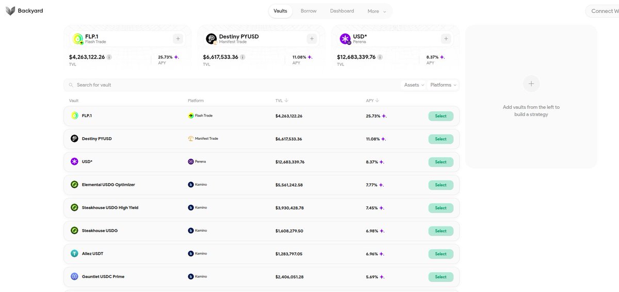Select the USD* vault
The width and height of the screenshot is (619, 292).
coord(441,162)
